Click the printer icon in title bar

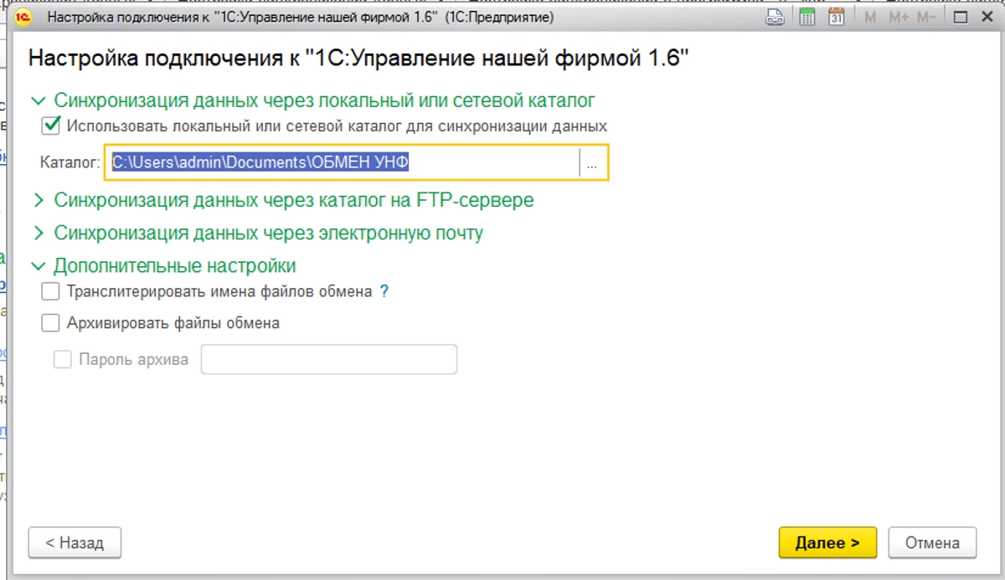[x=776, y=18]
